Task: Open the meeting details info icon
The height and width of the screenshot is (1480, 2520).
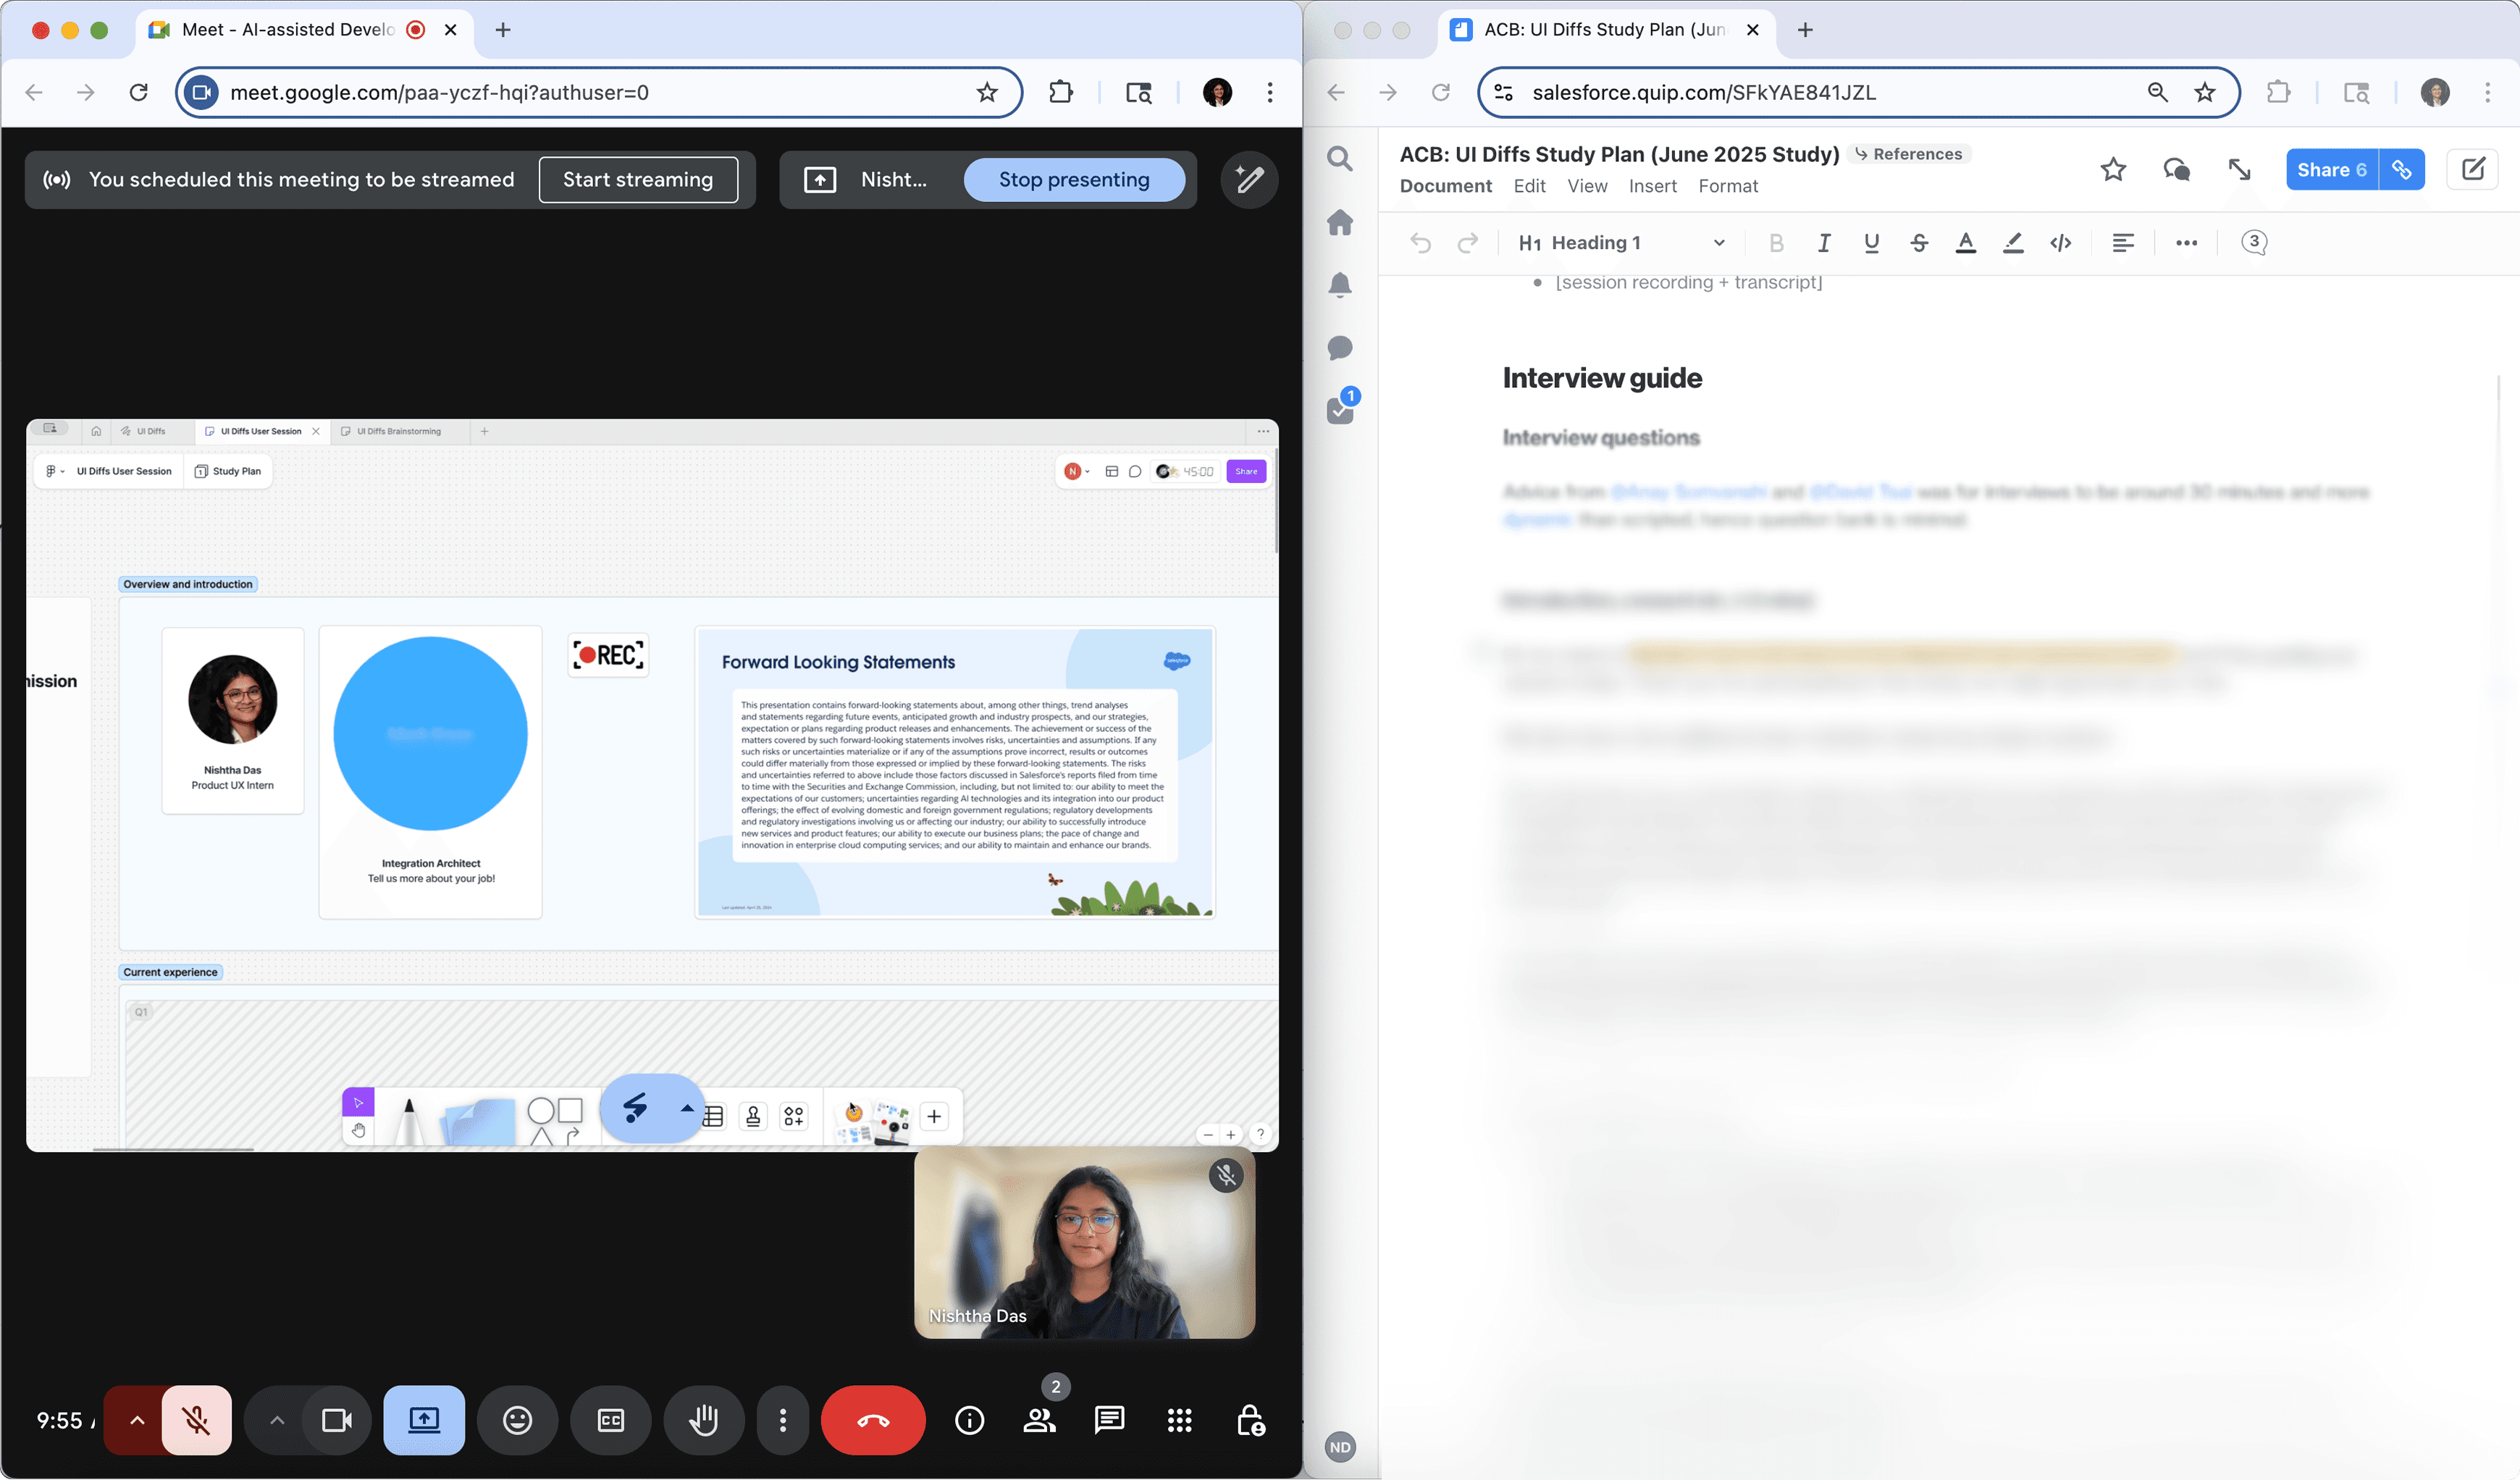Action: coord(969,1420)
